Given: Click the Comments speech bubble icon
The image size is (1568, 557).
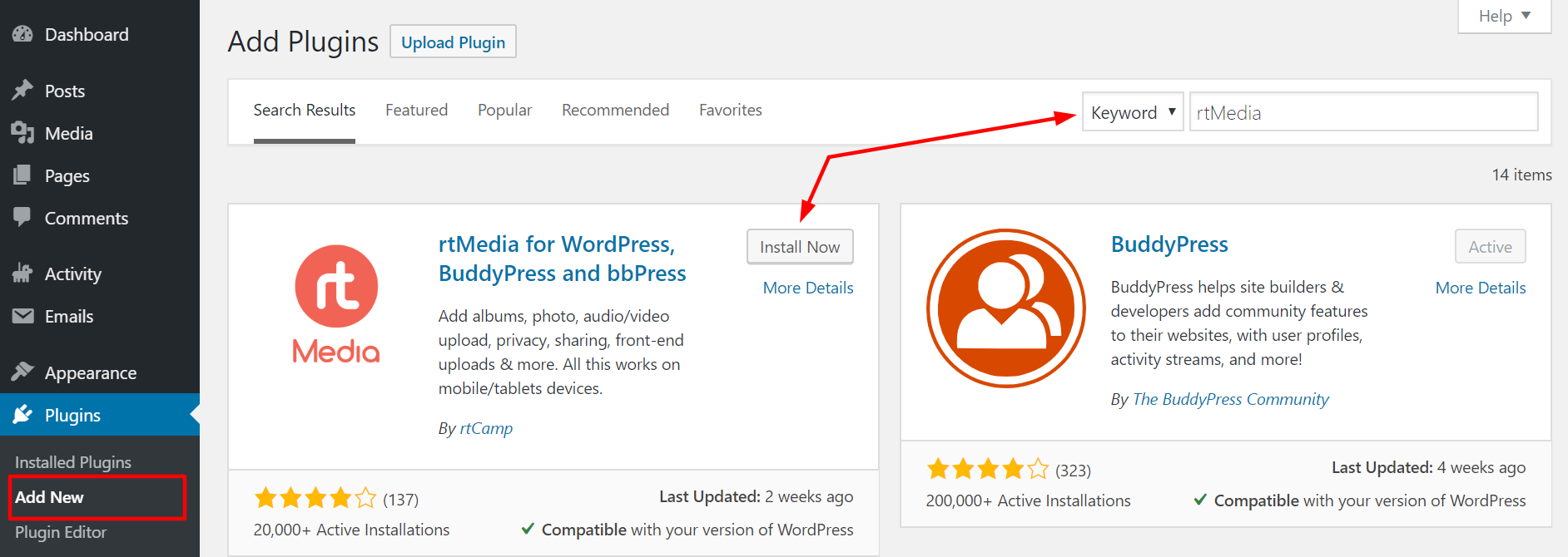Looking at the screenshot, I should coord(22,217).
